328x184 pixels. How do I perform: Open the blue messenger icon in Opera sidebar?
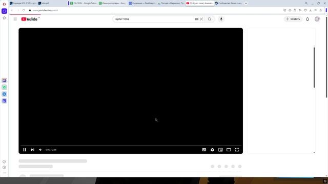(4, 94)
